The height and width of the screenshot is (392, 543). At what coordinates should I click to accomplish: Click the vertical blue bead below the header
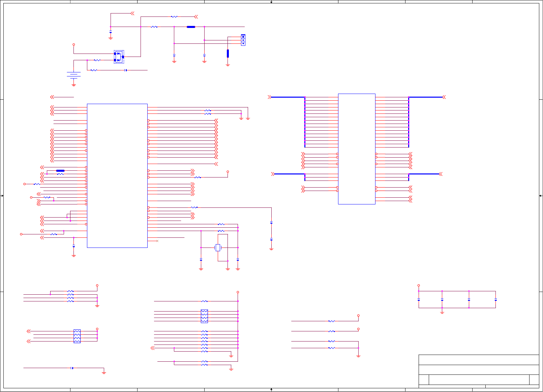[228, 53]
